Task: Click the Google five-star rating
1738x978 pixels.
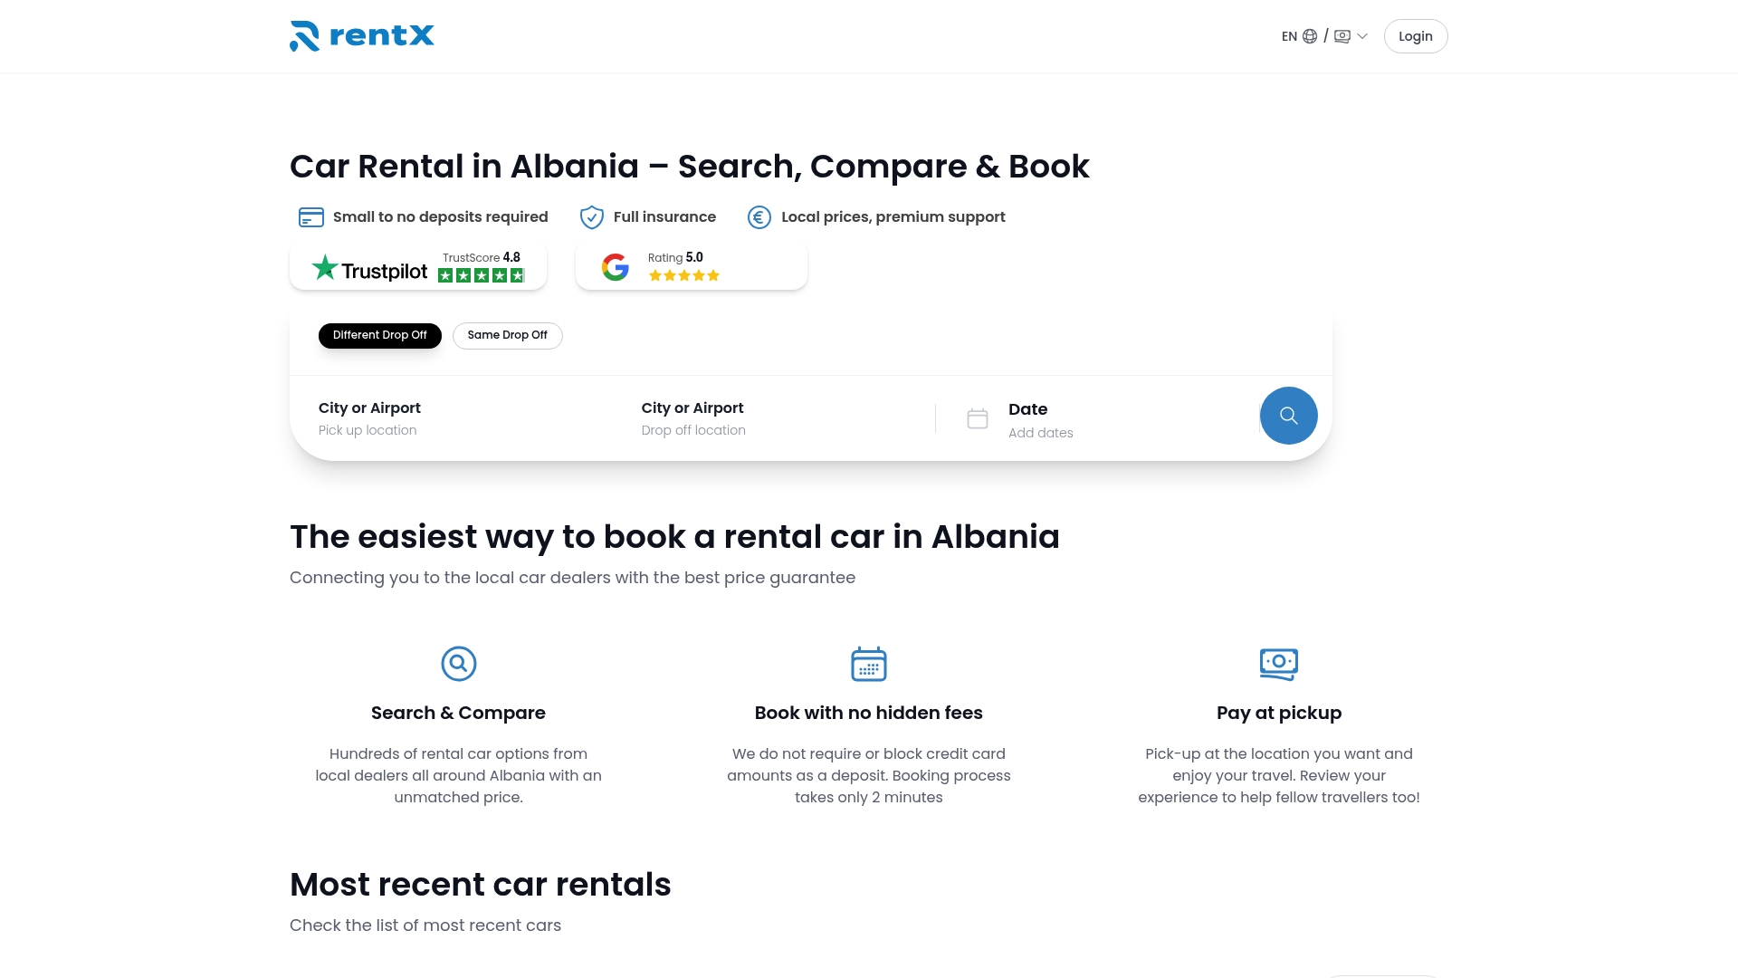Action: pos(683,274)
